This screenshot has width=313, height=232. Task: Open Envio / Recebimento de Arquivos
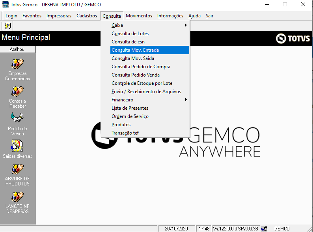(x=150, y=92)
